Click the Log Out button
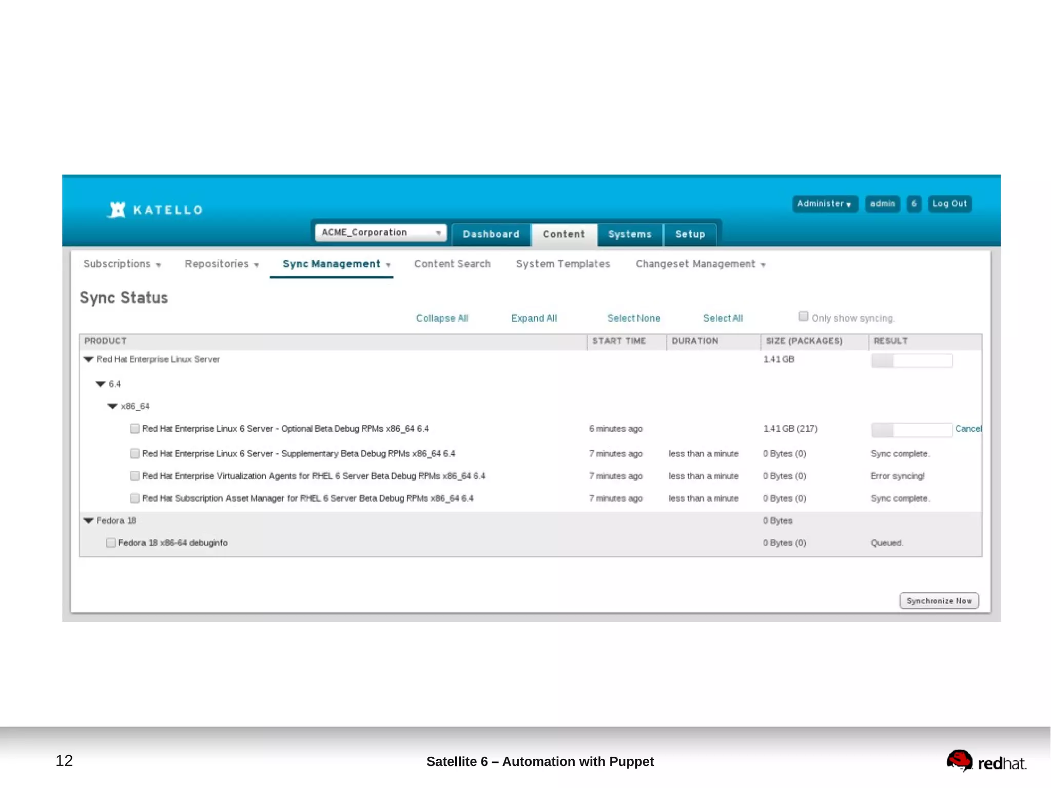 tap(949, 204)
